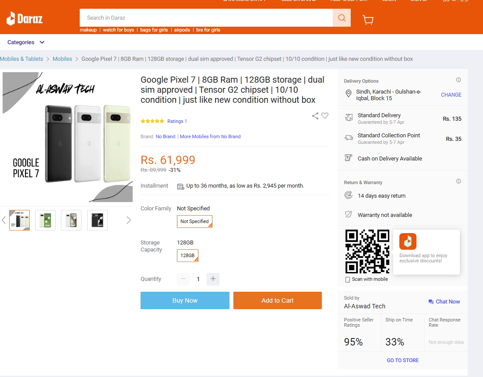Open Mobiles & Tablets breadcrumb
Viewport: 483px width, 377px height.
tap(21, 59)
